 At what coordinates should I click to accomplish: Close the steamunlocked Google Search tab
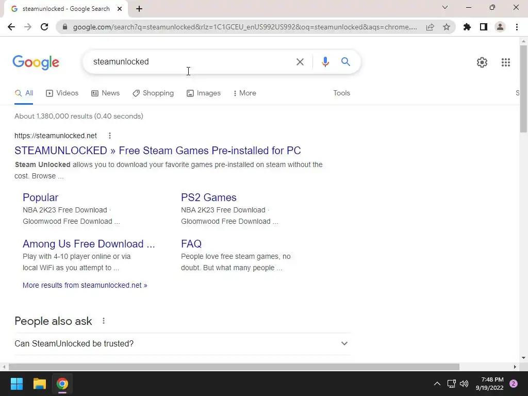coord(120,9)
